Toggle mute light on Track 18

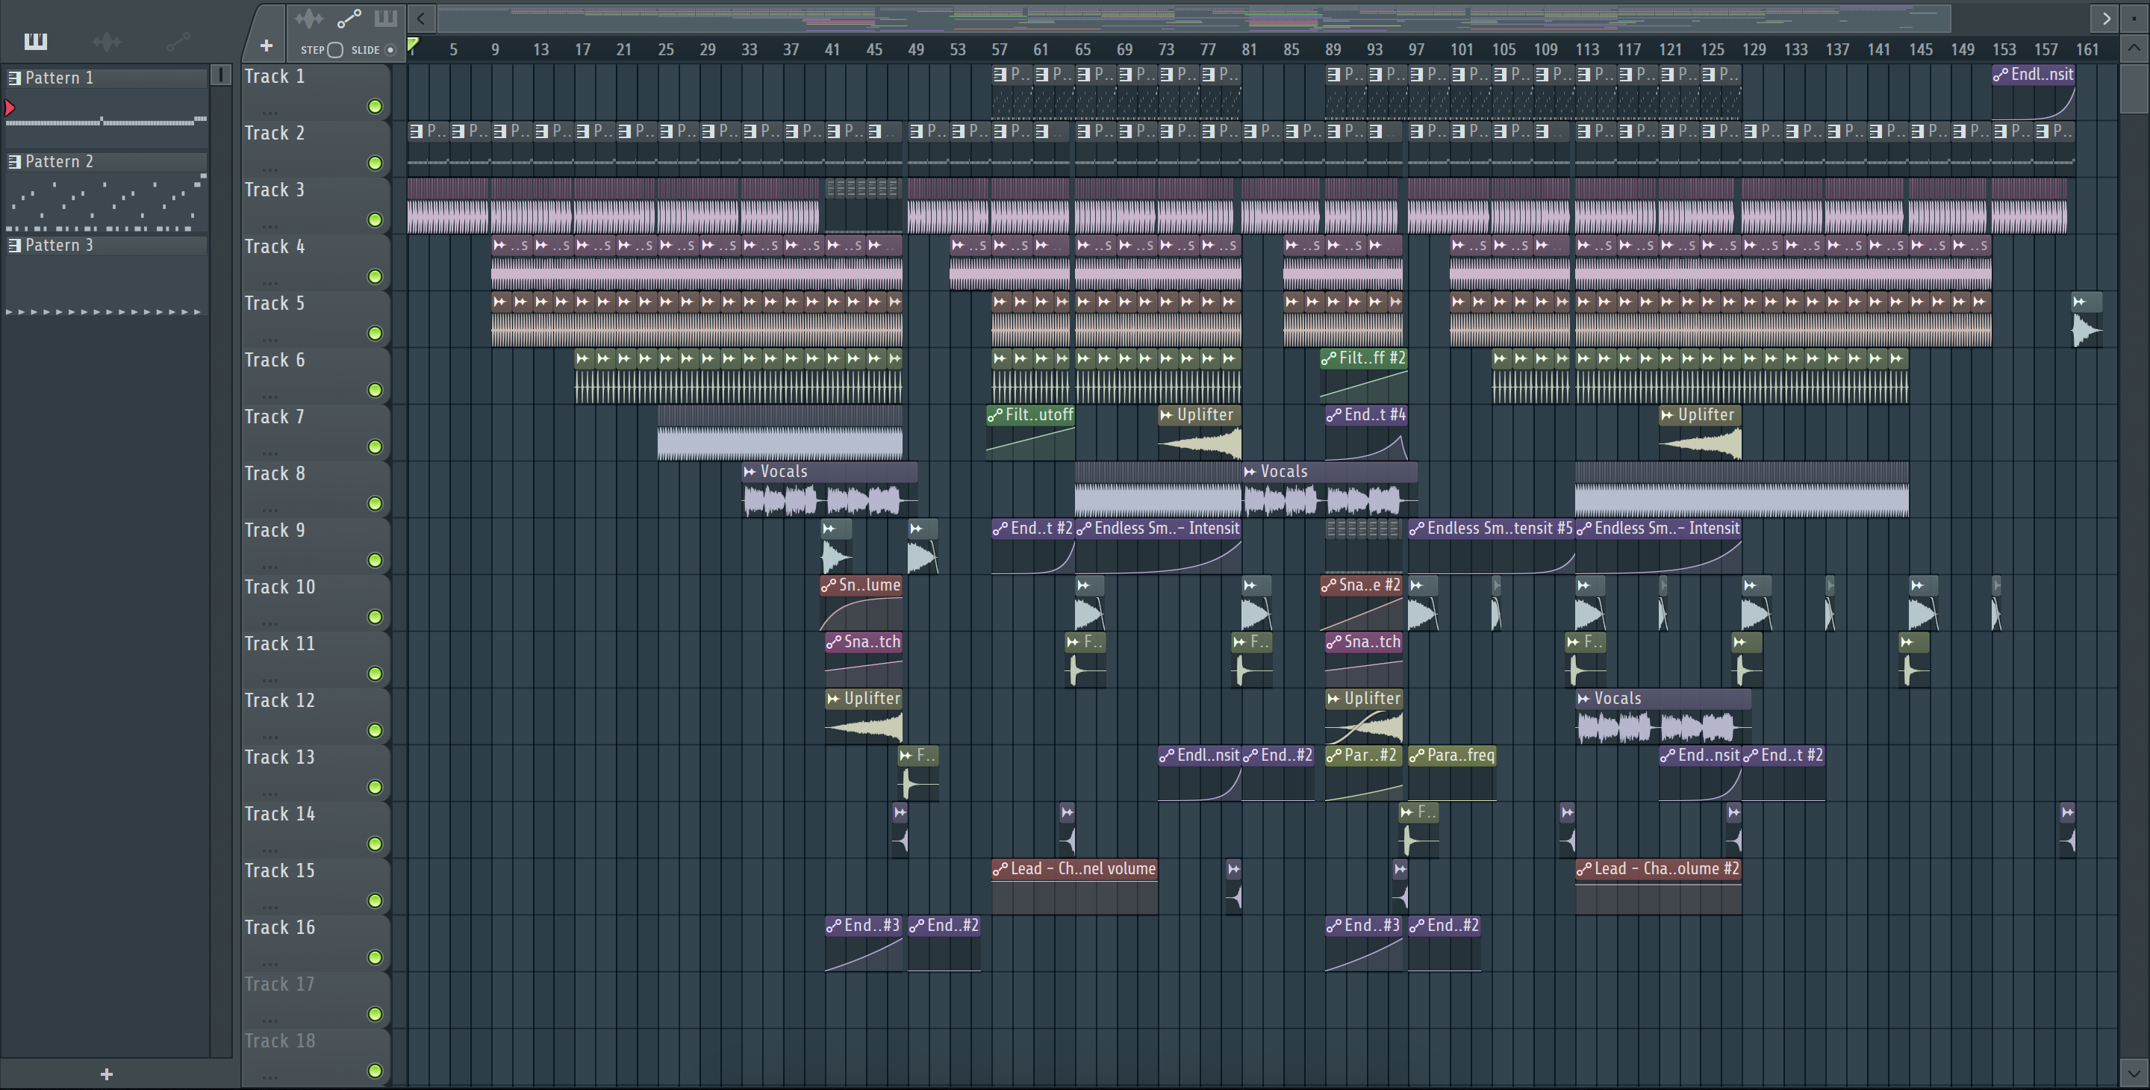pos(376,1071)
